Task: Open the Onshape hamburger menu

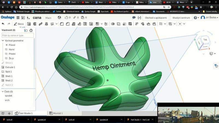Action: [18, 18]
